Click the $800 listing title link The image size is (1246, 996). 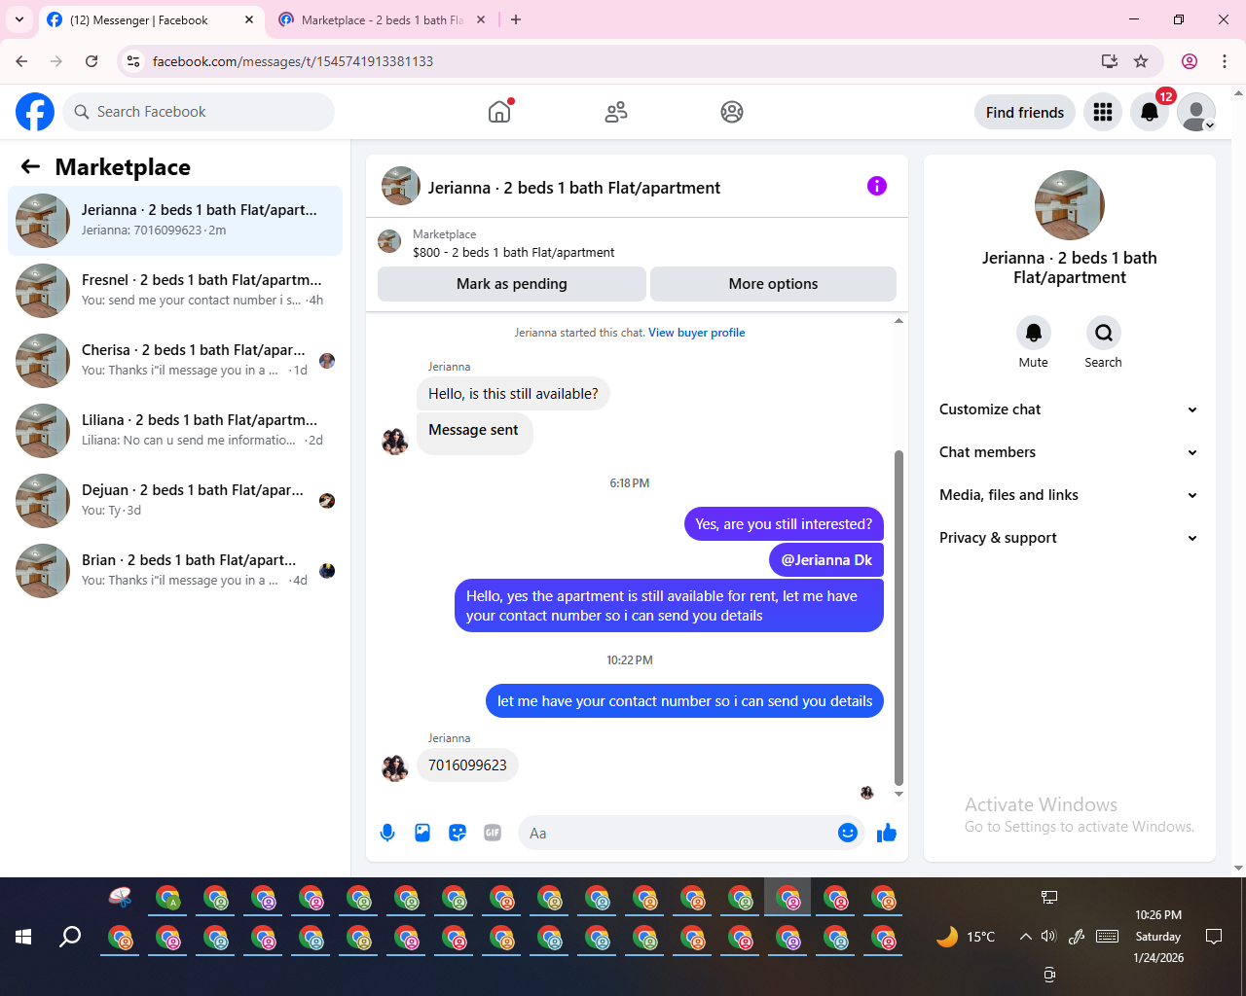click(514, 252)
